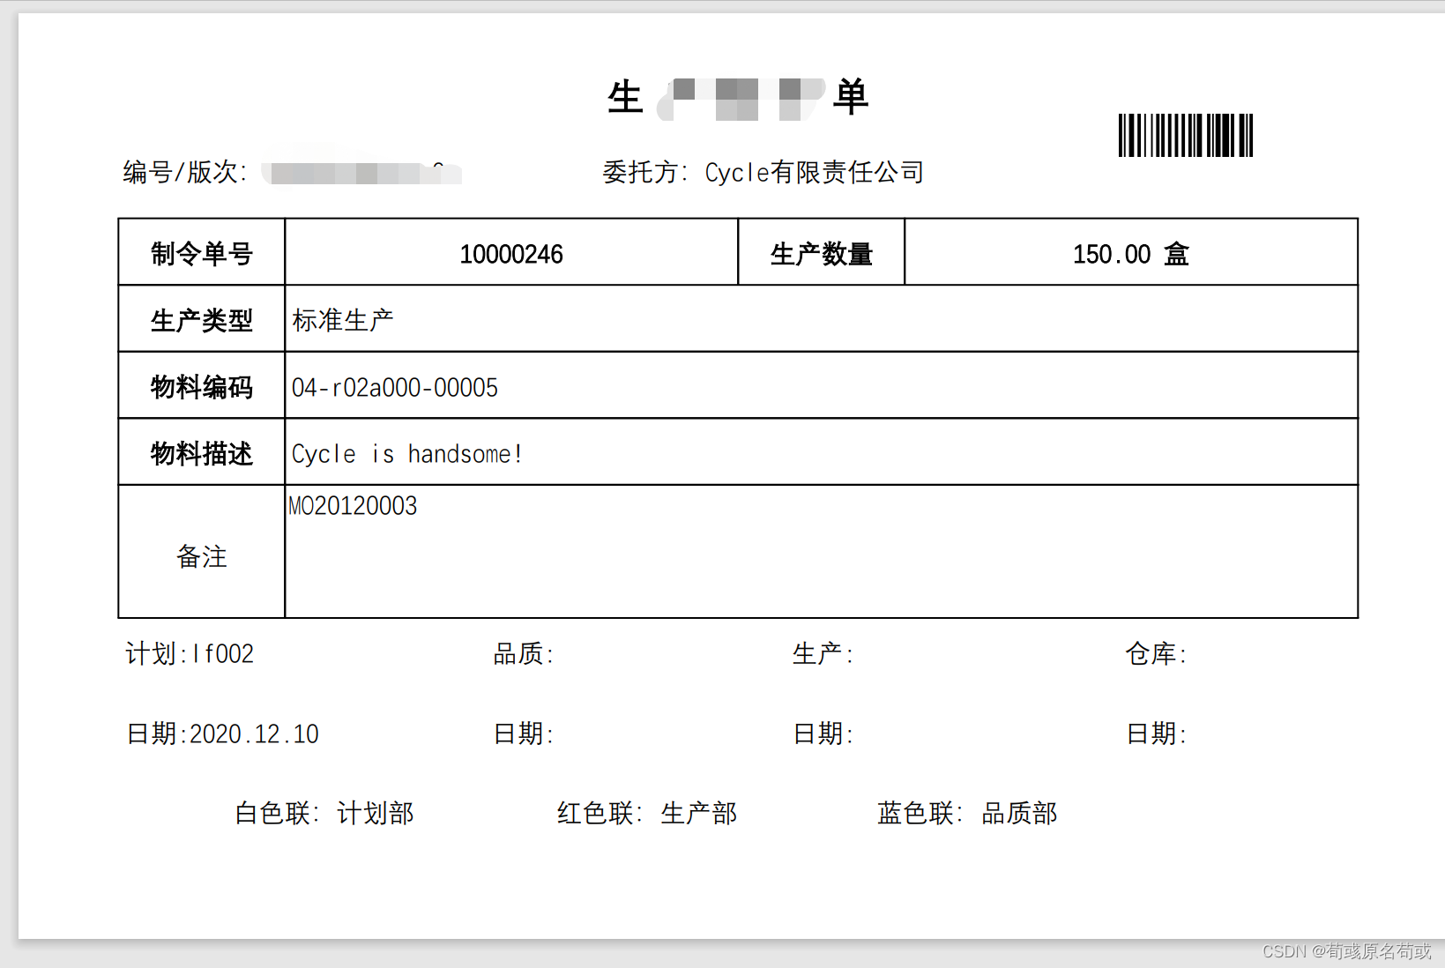
Task: Click the 生产数量 header cell
Action: coord(821,252)
